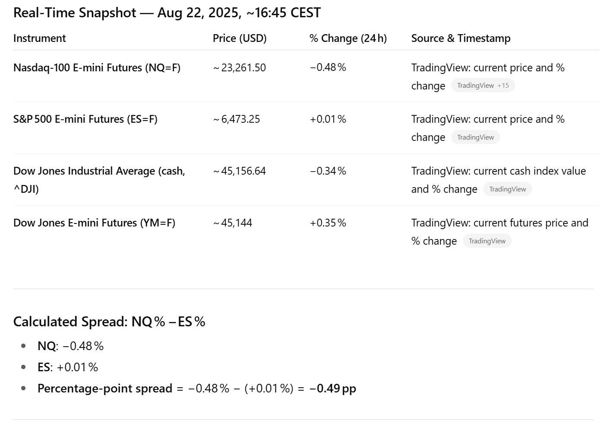Image resolution: width=611 pixels, height=424 pixels.
Task: Select the S&P 500 price ~6,473.25
Action: [237, 119]
